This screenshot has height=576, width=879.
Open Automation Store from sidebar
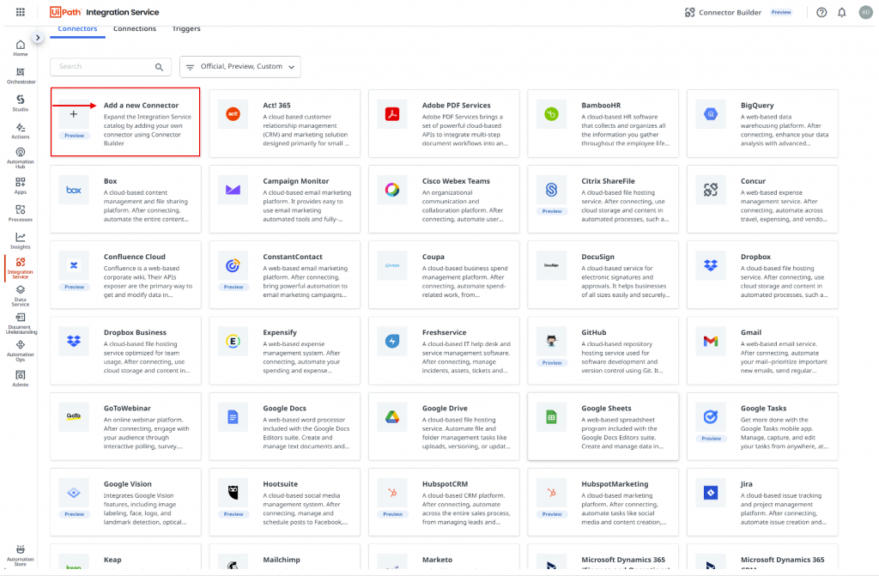click(x=21, y=555)
